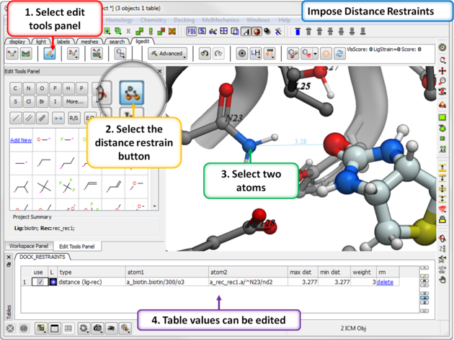
Task: Open the Advanced dropdown
Action: (167, 54)
